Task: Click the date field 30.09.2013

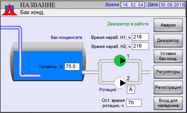Action: pyautogui.click(x=172, y=5)
